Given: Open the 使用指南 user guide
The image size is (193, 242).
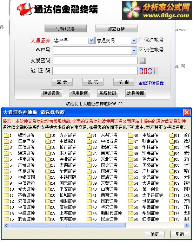Looking at the screenshot, I should tap(79, 93).
